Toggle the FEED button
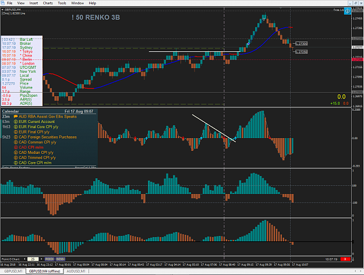Viewport: 364px width, 275px height. click(x=50, y=259)
